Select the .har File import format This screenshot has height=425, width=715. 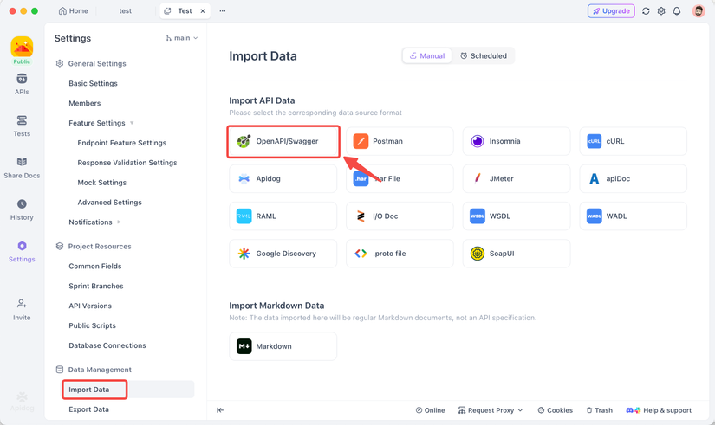[400, 178]
